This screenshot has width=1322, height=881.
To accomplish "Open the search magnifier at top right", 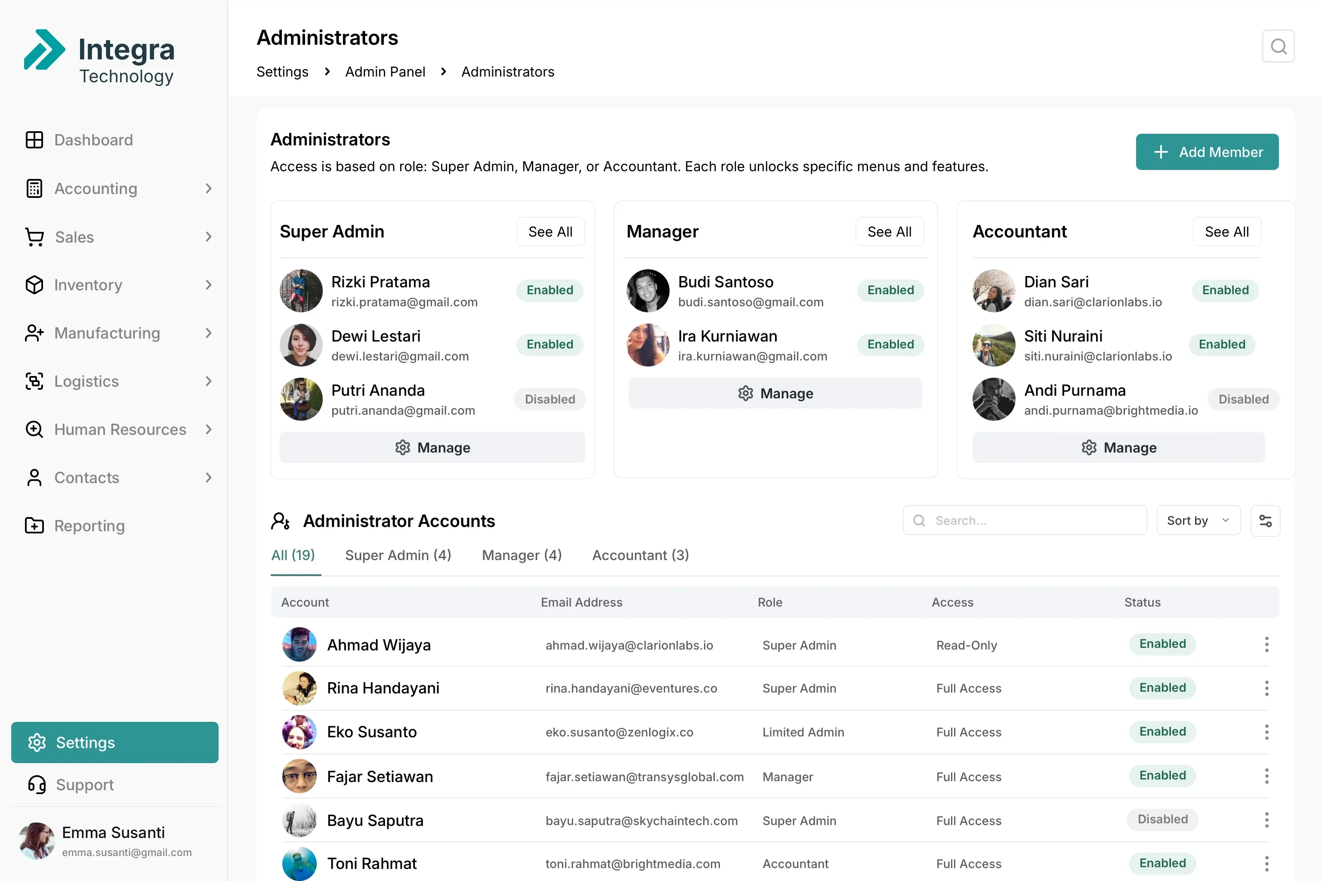I will [1278, 46].
